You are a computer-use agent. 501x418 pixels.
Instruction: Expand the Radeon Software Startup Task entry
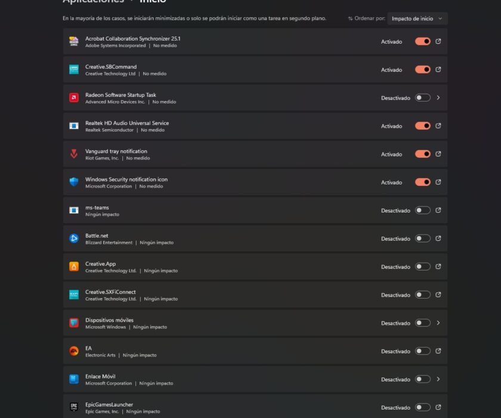pyautogui.click(x=438, y=97)
